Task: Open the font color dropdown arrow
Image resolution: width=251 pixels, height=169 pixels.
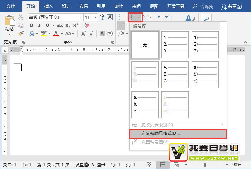Action: 62,34
